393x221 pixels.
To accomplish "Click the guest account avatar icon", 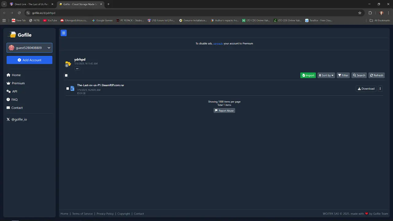I will pos(11,48).
